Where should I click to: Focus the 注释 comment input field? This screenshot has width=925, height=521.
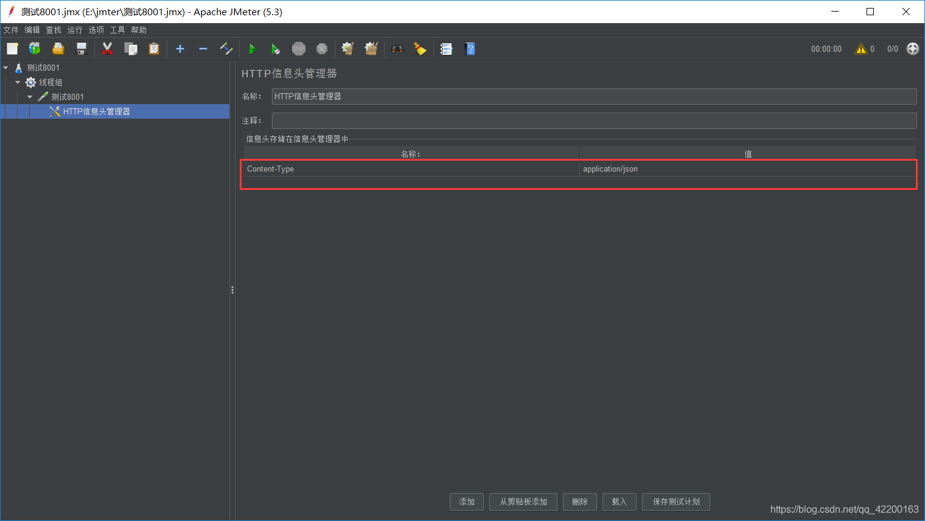594,121
